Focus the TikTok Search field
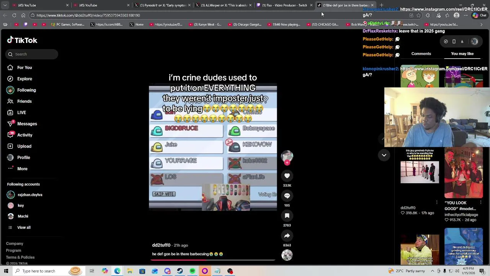 click(x=32, y=54)
